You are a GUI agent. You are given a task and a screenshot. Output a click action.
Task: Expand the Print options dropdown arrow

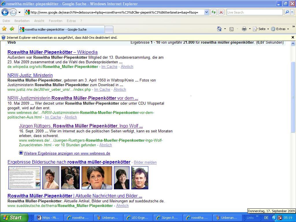pos(250,29)
